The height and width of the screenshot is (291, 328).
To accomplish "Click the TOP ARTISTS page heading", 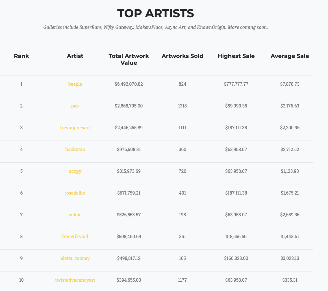I will (155, 13).
